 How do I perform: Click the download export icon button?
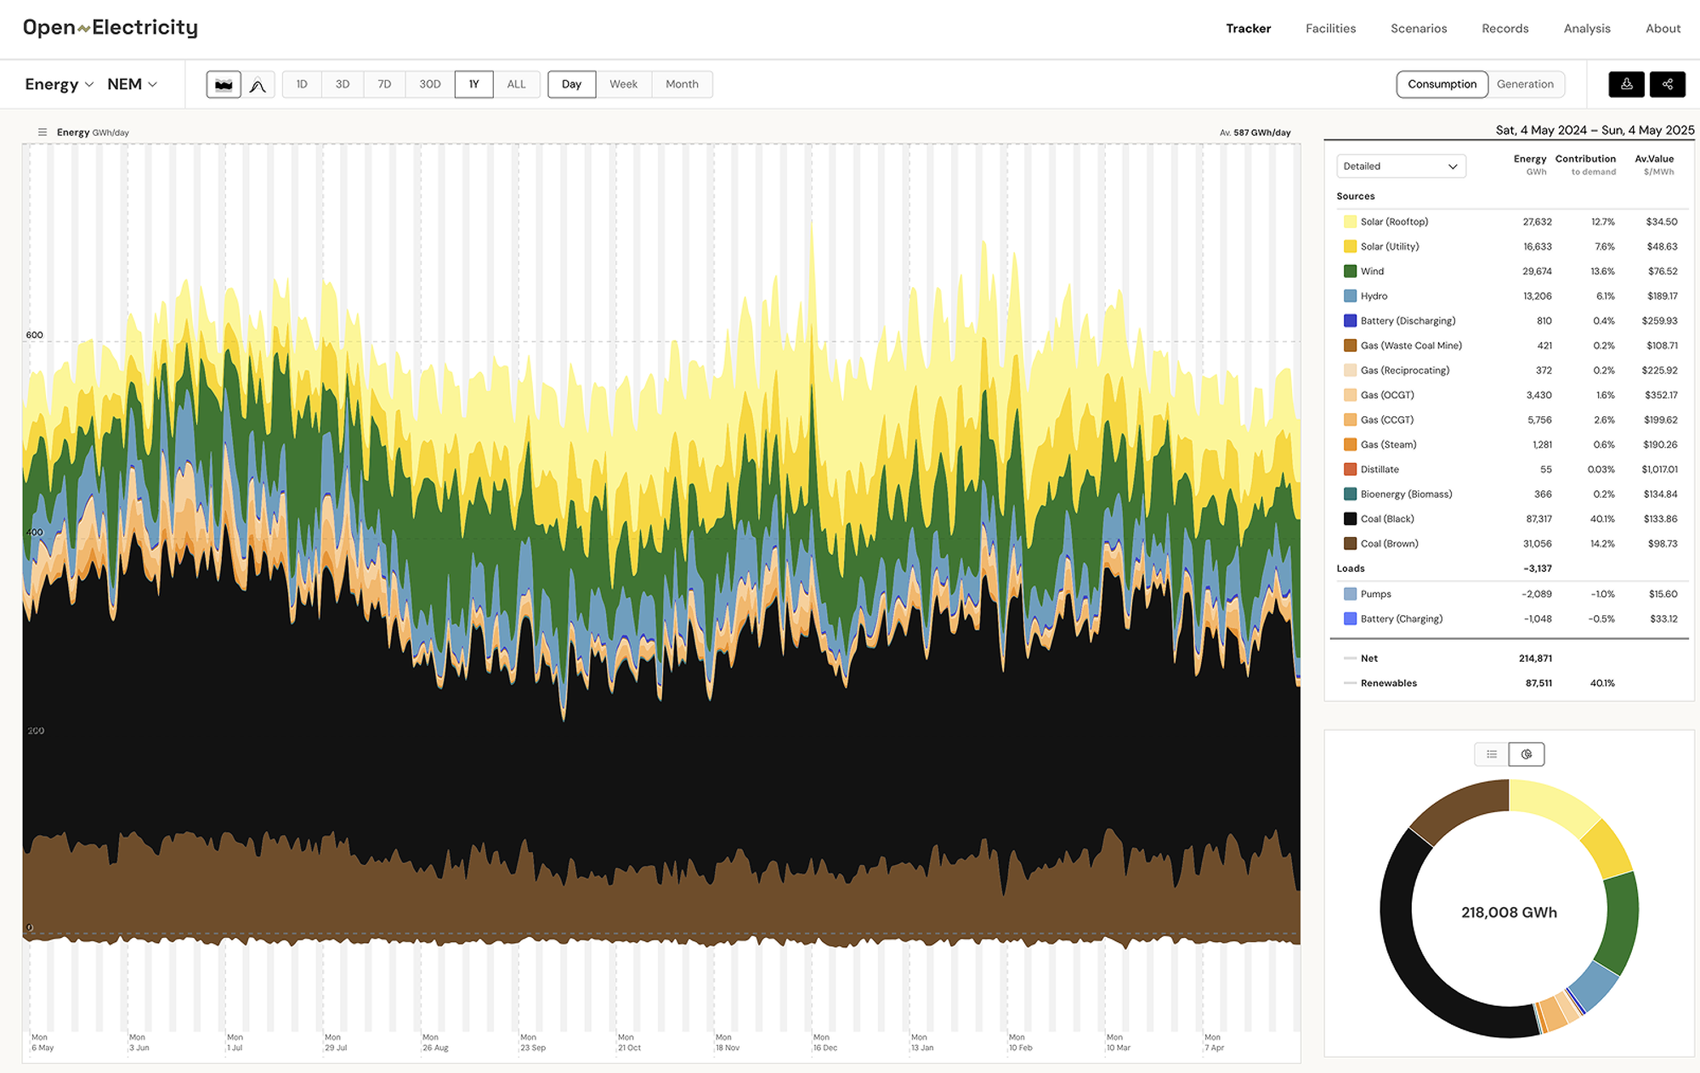[1626, 84]
